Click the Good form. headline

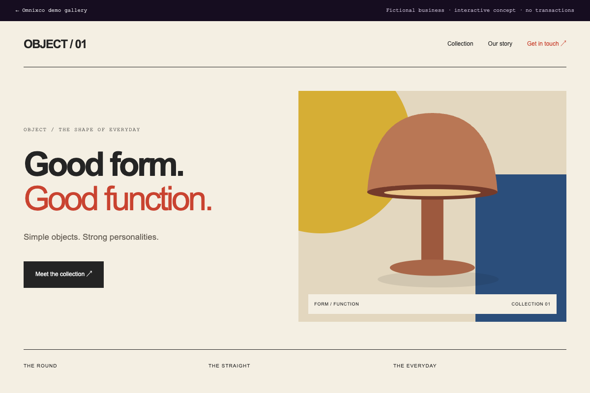[x=104, y=164]
